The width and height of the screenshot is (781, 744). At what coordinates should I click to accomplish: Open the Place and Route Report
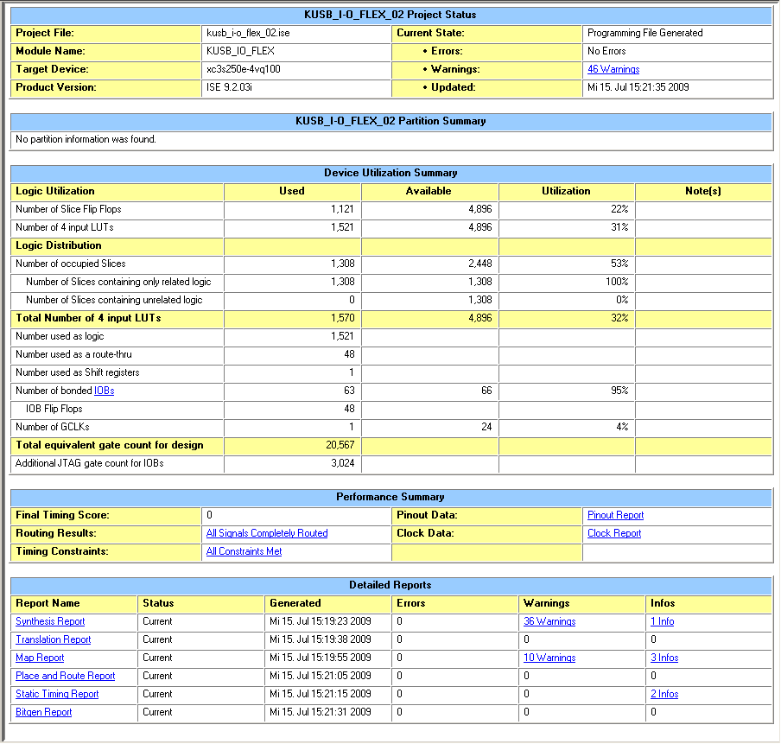click(x=66, y=676)
